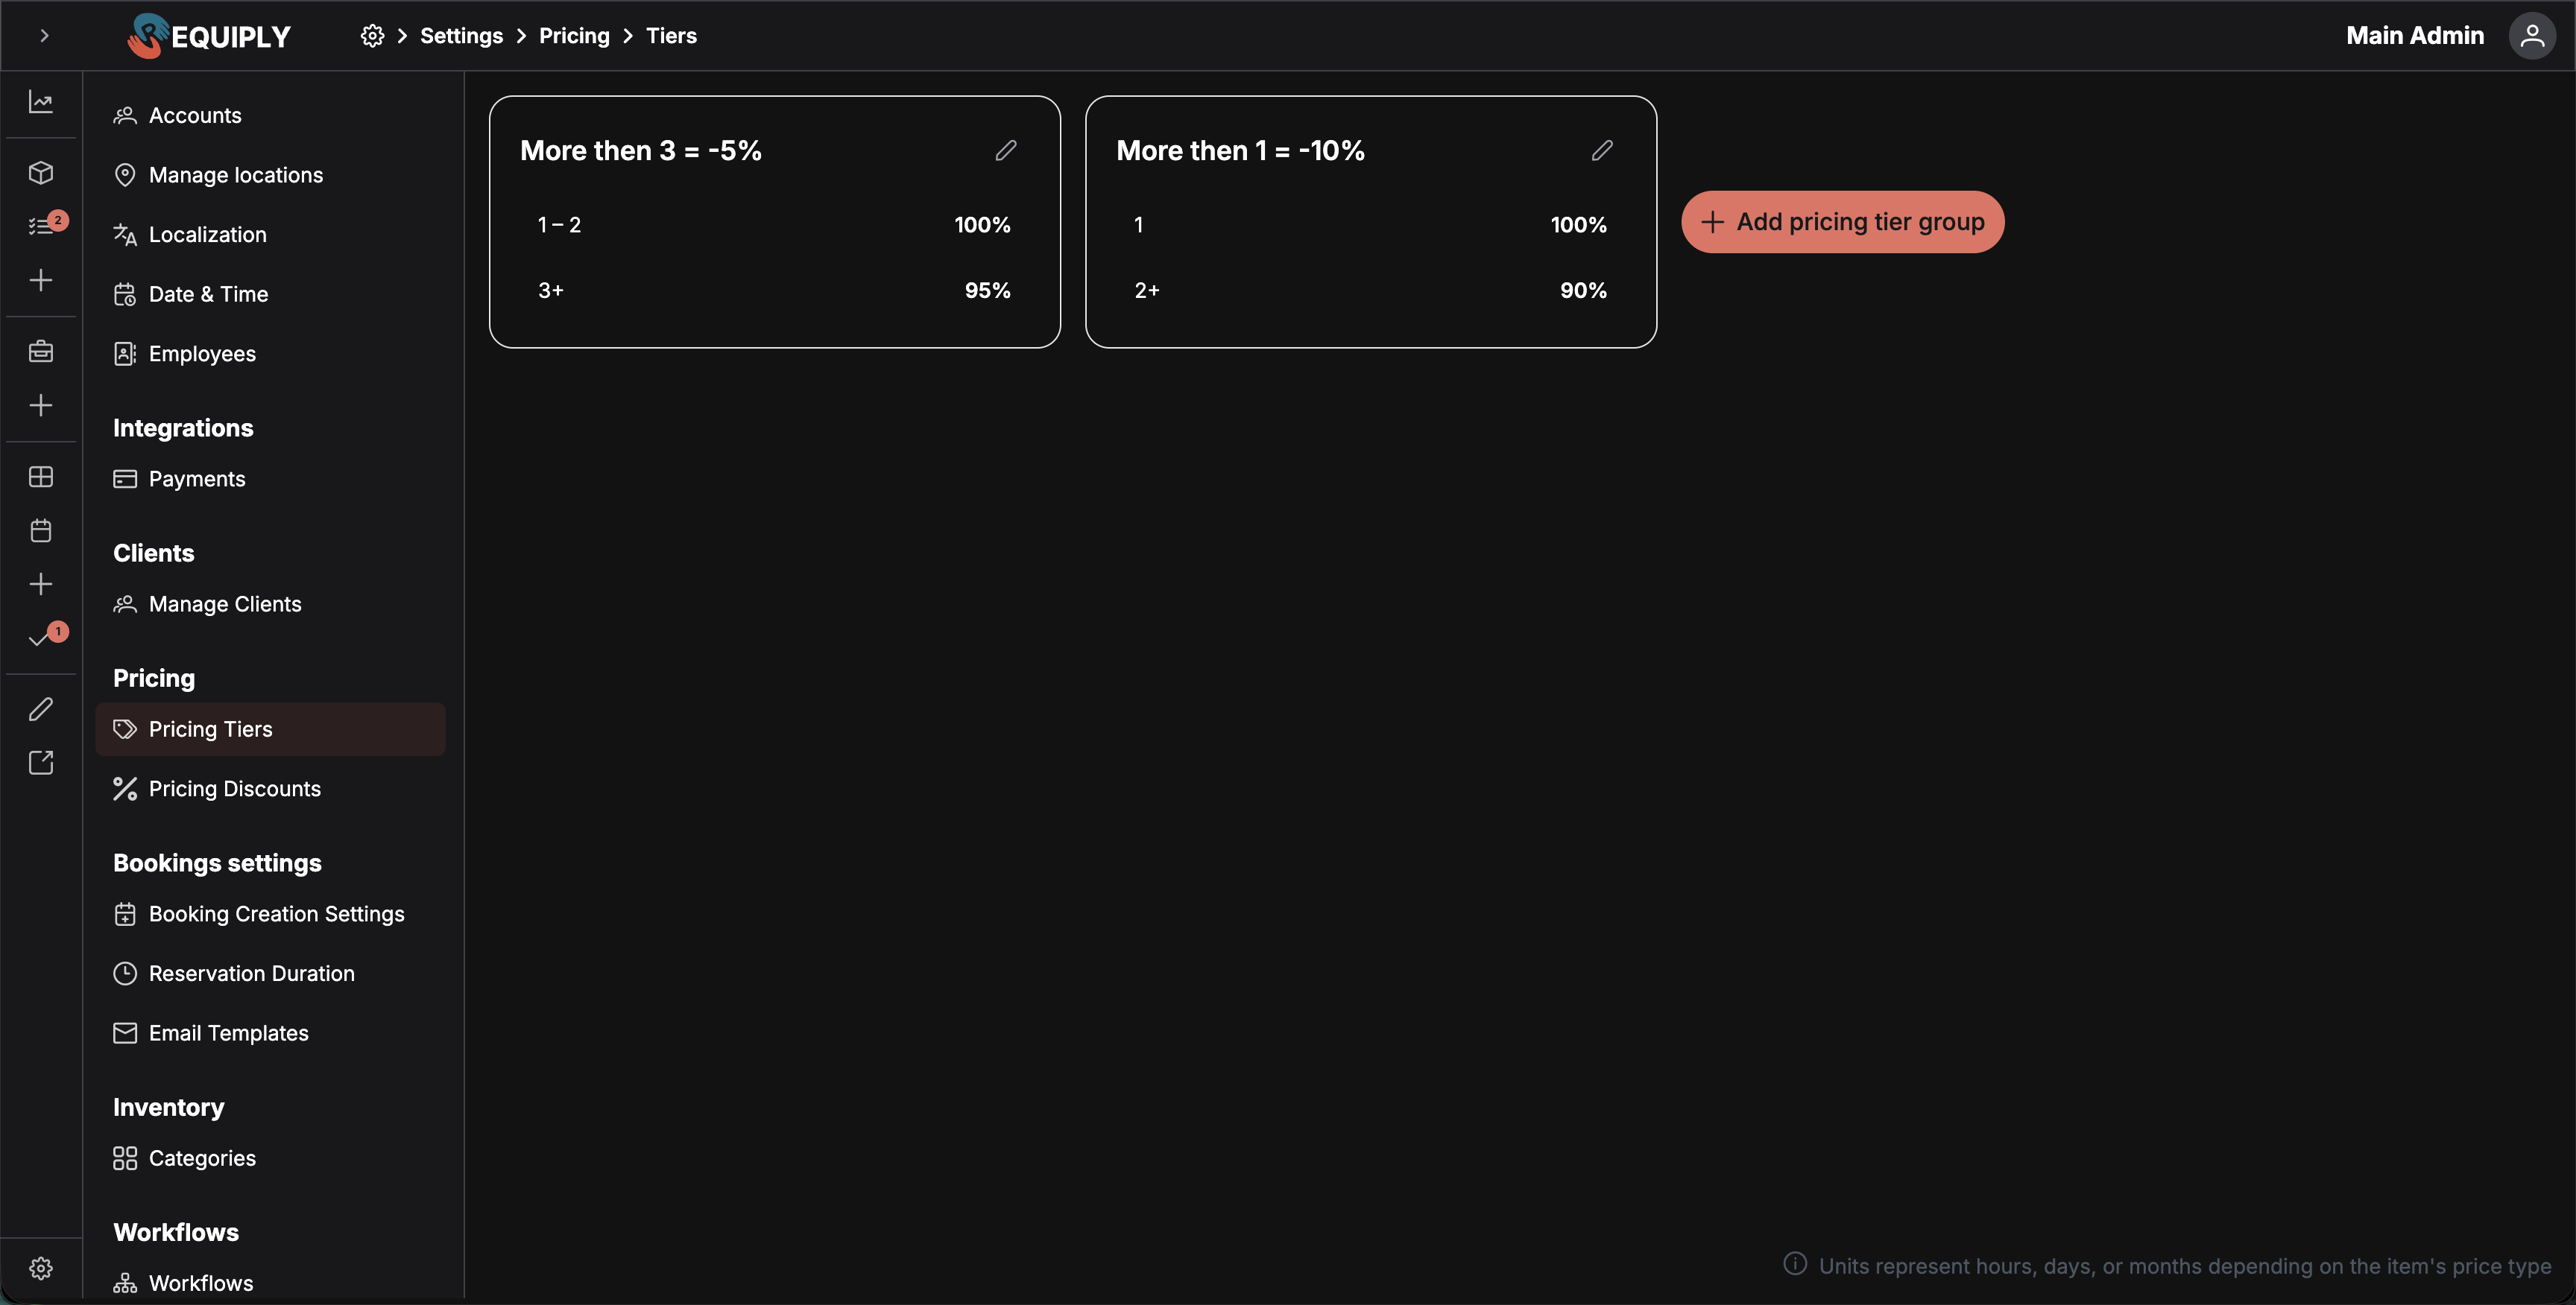Click the external link icon in left rail
The width and height of the screenshot is (2576, 1305).
coord(41,763)
